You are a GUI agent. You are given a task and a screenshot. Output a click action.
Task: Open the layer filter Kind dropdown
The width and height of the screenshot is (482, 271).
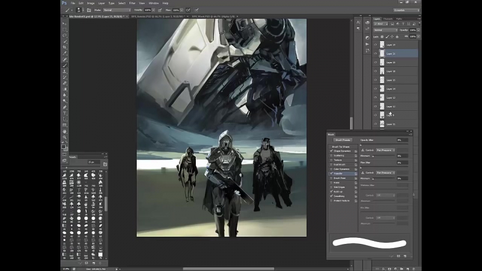coord(381,24)
